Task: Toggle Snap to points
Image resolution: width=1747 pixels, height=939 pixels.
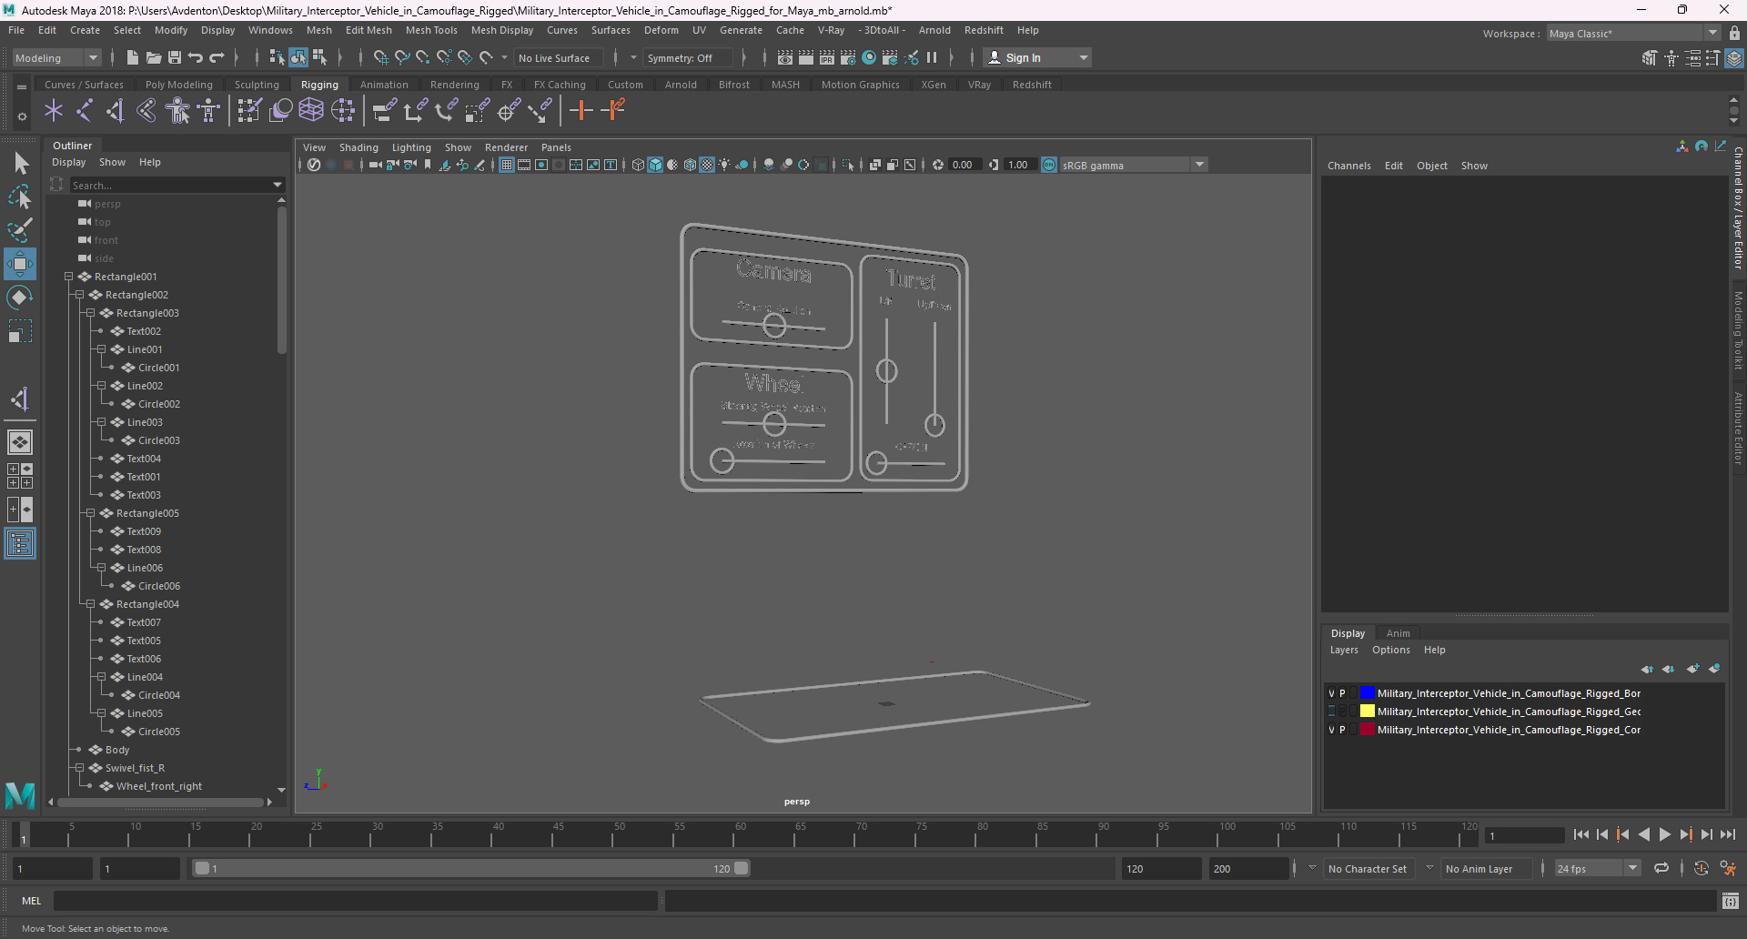Action: click(x=423, y=57)
